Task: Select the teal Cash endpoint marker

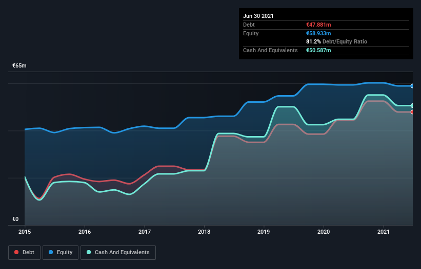Action: pyautogui.click(x=412, y=106)
